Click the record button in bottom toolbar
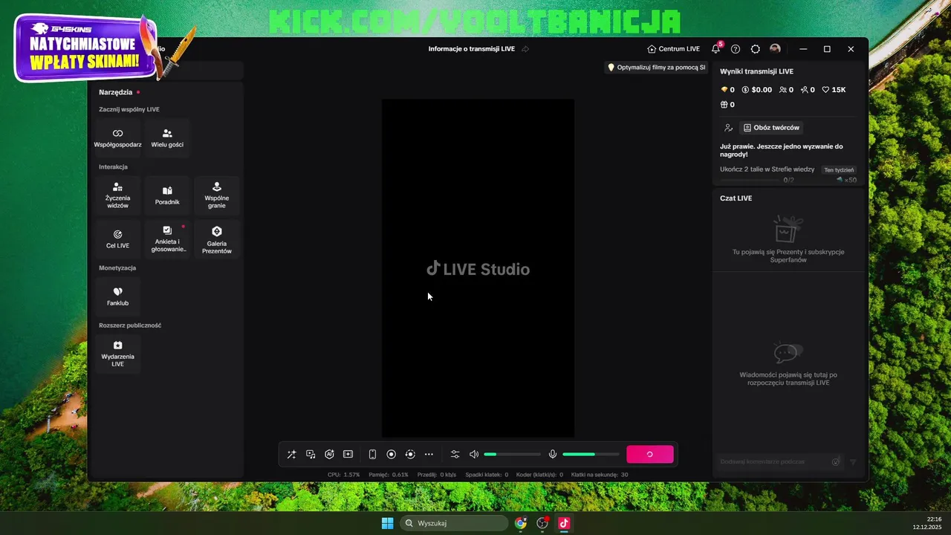 coord(392,454)
